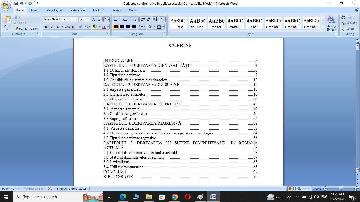Toggle justified alignment
This screenshot has height=202, width=360.
point(134,27)
